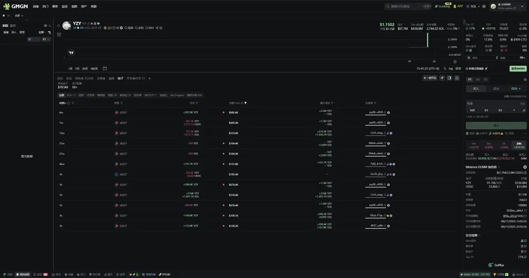This screenshot has width=529, height=278.
Task: Open the APP download link
Action: tap(458, 7)
